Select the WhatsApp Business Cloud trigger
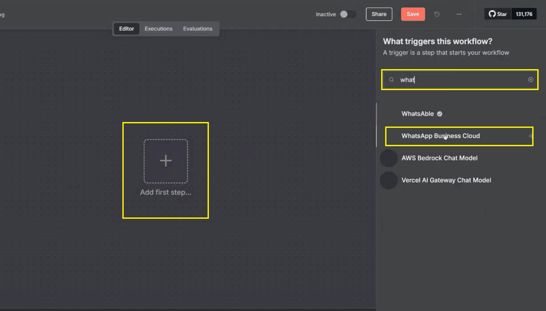The height and width of the screenshot is (311, 546). 441,136
